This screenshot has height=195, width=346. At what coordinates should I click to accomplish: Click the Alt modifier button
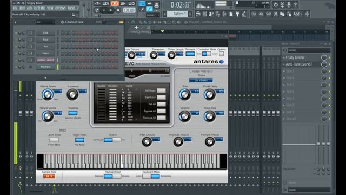[261, 14]
